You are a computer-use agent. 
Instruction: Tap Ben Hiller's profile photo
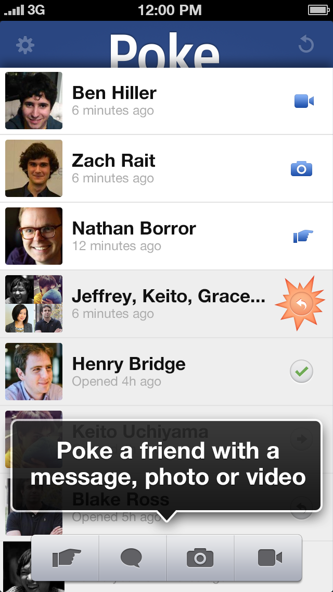pyautogui.click(x=34, y=101)
